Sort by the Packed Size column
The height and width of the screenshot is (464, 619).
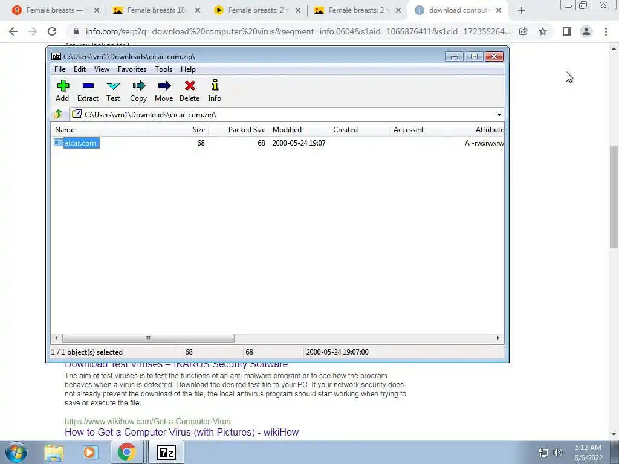[x=238, y=130]
